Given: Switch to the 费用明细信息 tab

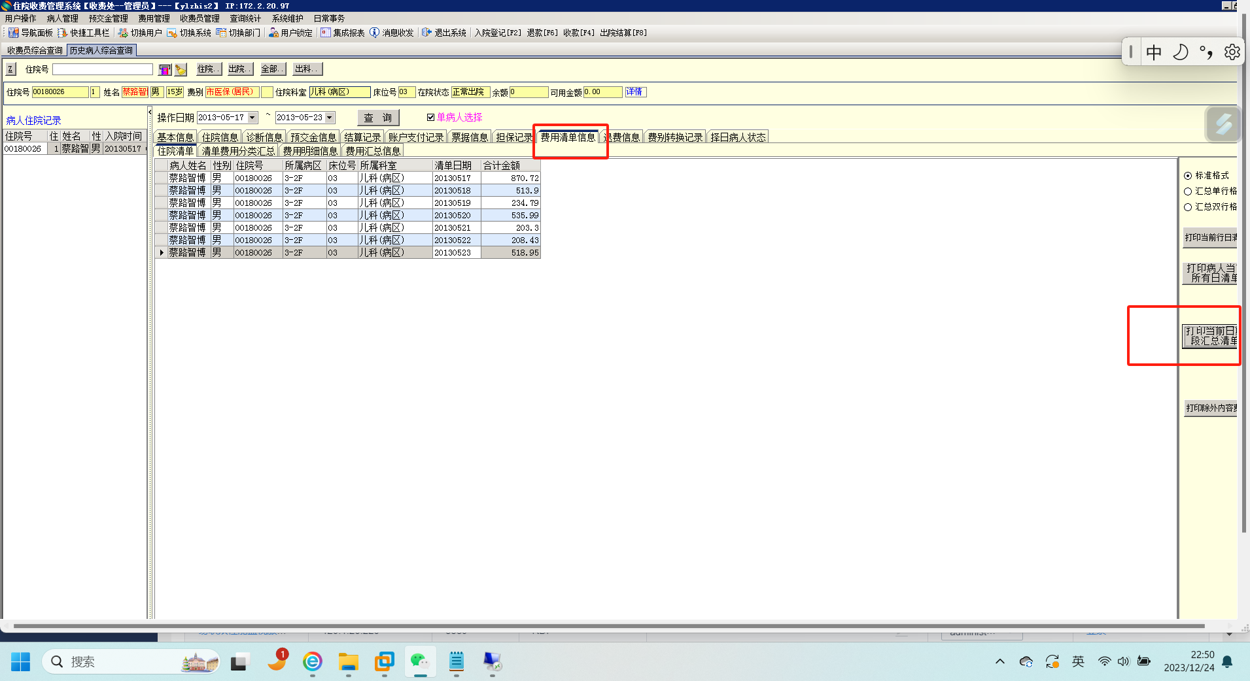Looking at the screenshot, I should pyautogui.click(x=310, y=151).
